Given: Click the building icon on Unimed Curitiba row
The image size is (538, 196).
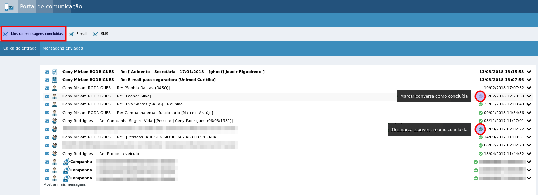Looking at the screenshot, I should point(54,80).
